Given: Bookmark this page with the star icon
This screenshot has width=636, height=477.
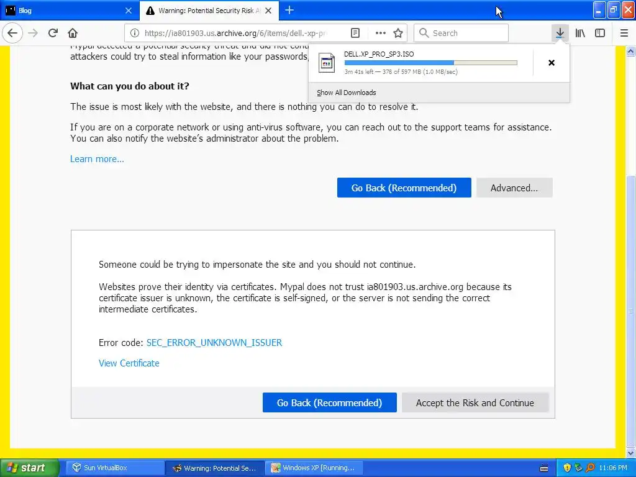Looking at the screenshot, I should 398,33.
